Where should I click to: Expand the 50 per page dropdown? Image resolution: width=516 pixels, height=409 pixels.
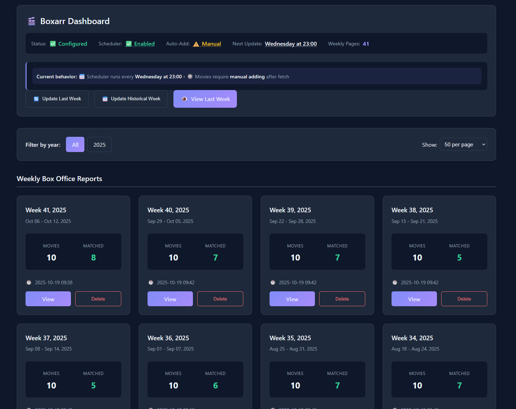click(463, 145)
